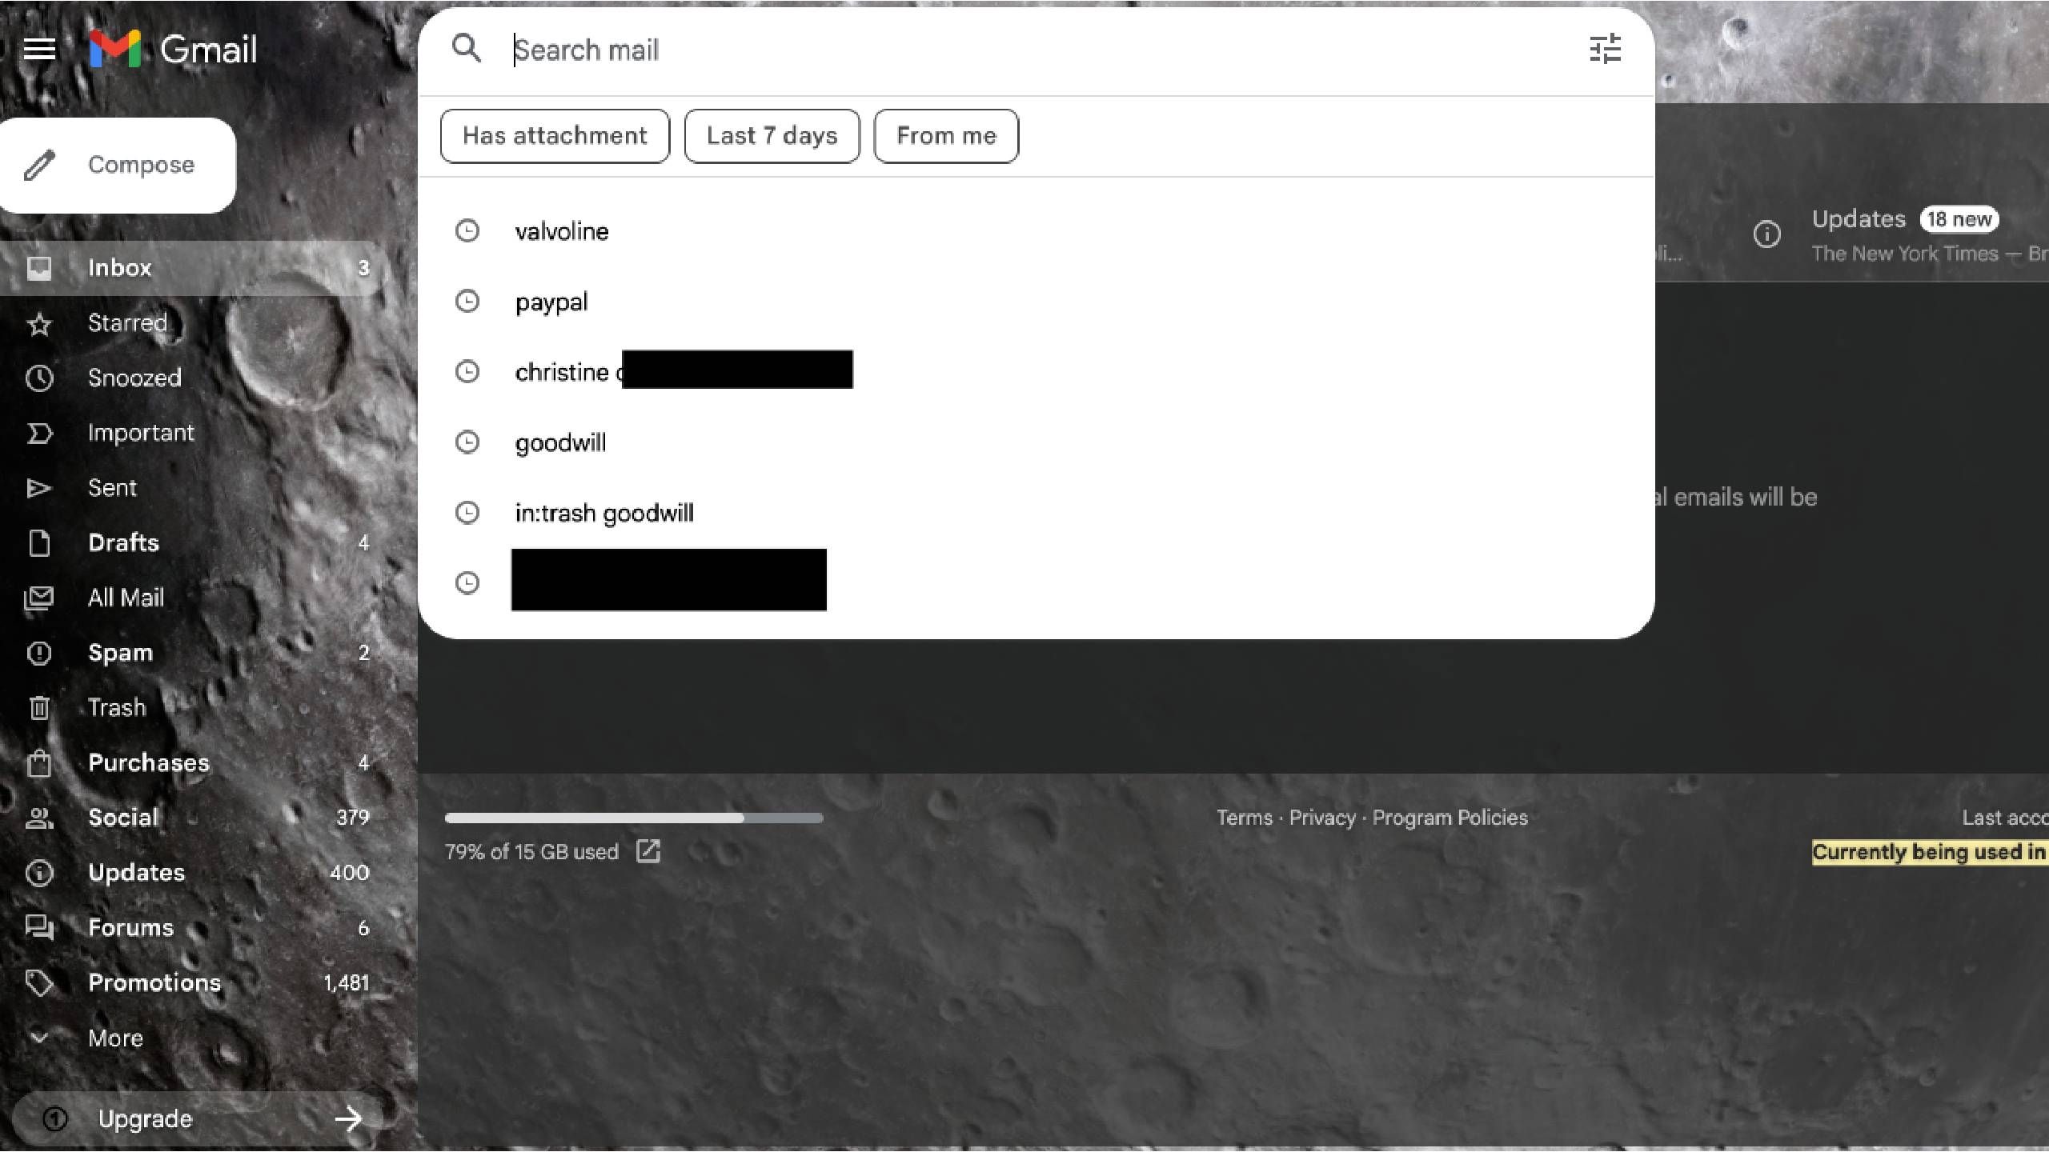This screenshot has width=2049, height=1152.
Task: Select the paypal search suggestion
Action: [x=1036, y=302]
